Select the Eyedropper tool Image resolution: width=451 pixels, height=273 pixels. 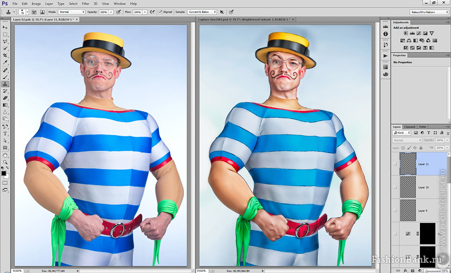5,62
